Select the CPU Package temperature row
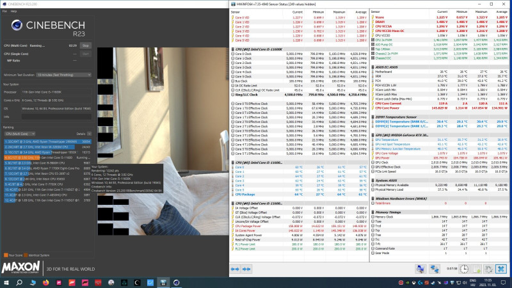 tap(299, 195)
